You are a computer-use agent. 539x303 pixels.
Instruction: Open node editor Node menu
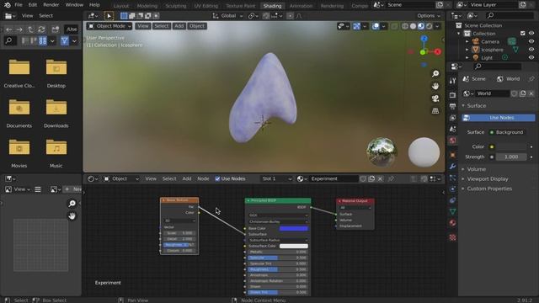203,178
